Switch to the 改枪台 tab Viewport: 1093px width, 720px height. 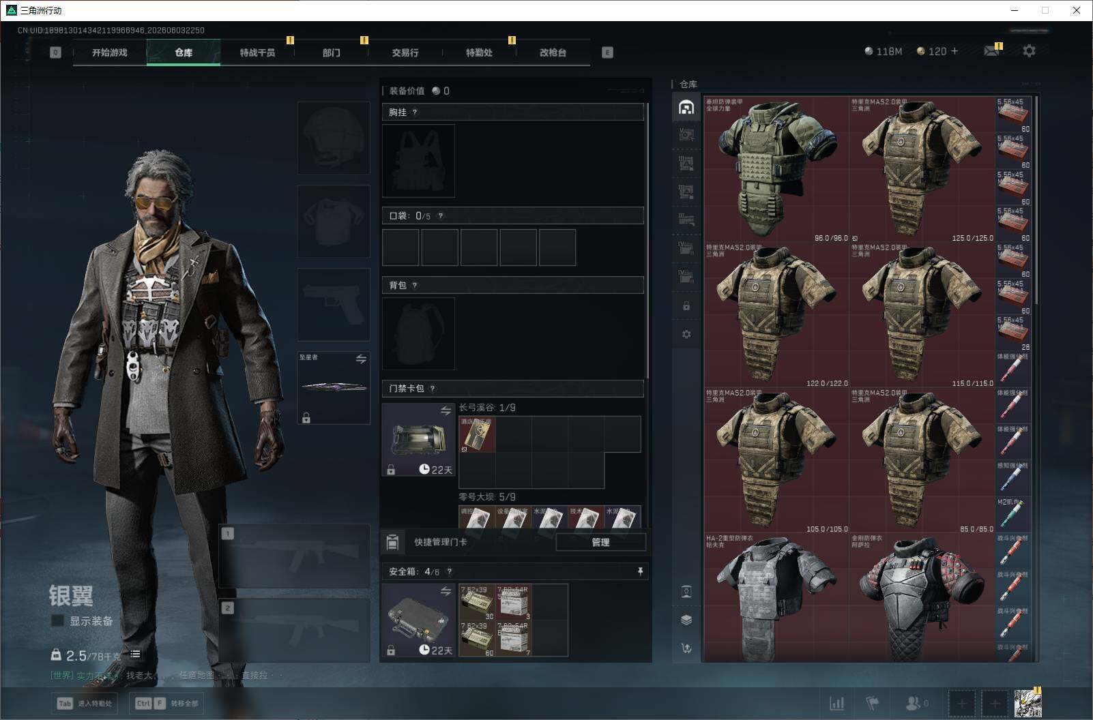553,52
